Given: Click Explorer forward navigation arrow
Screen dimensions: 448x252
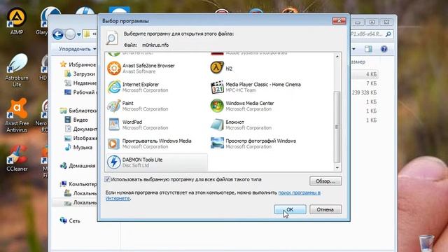Looking at the screenshot, I should pos(70,34).
